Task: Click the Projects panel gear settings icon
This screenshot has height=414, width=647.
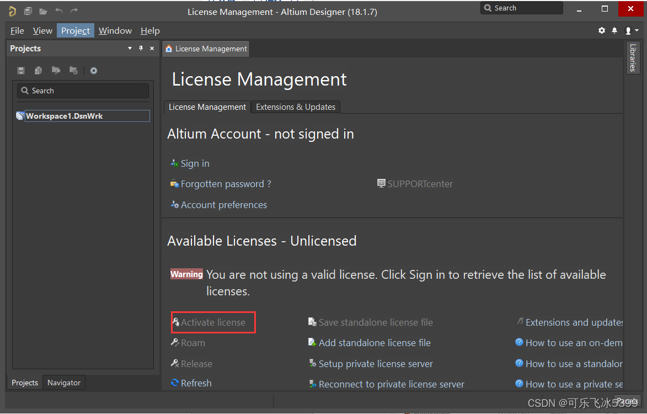Action: 94,71
